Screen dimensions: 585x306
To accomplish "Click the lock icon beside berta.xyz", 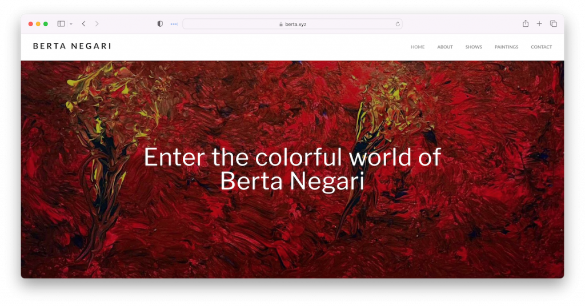I will pos(281,25).
